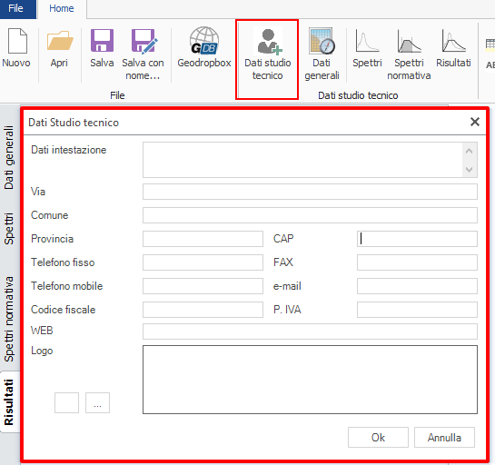Select the Spettri vertical side tab

click(x=9, y=229)
